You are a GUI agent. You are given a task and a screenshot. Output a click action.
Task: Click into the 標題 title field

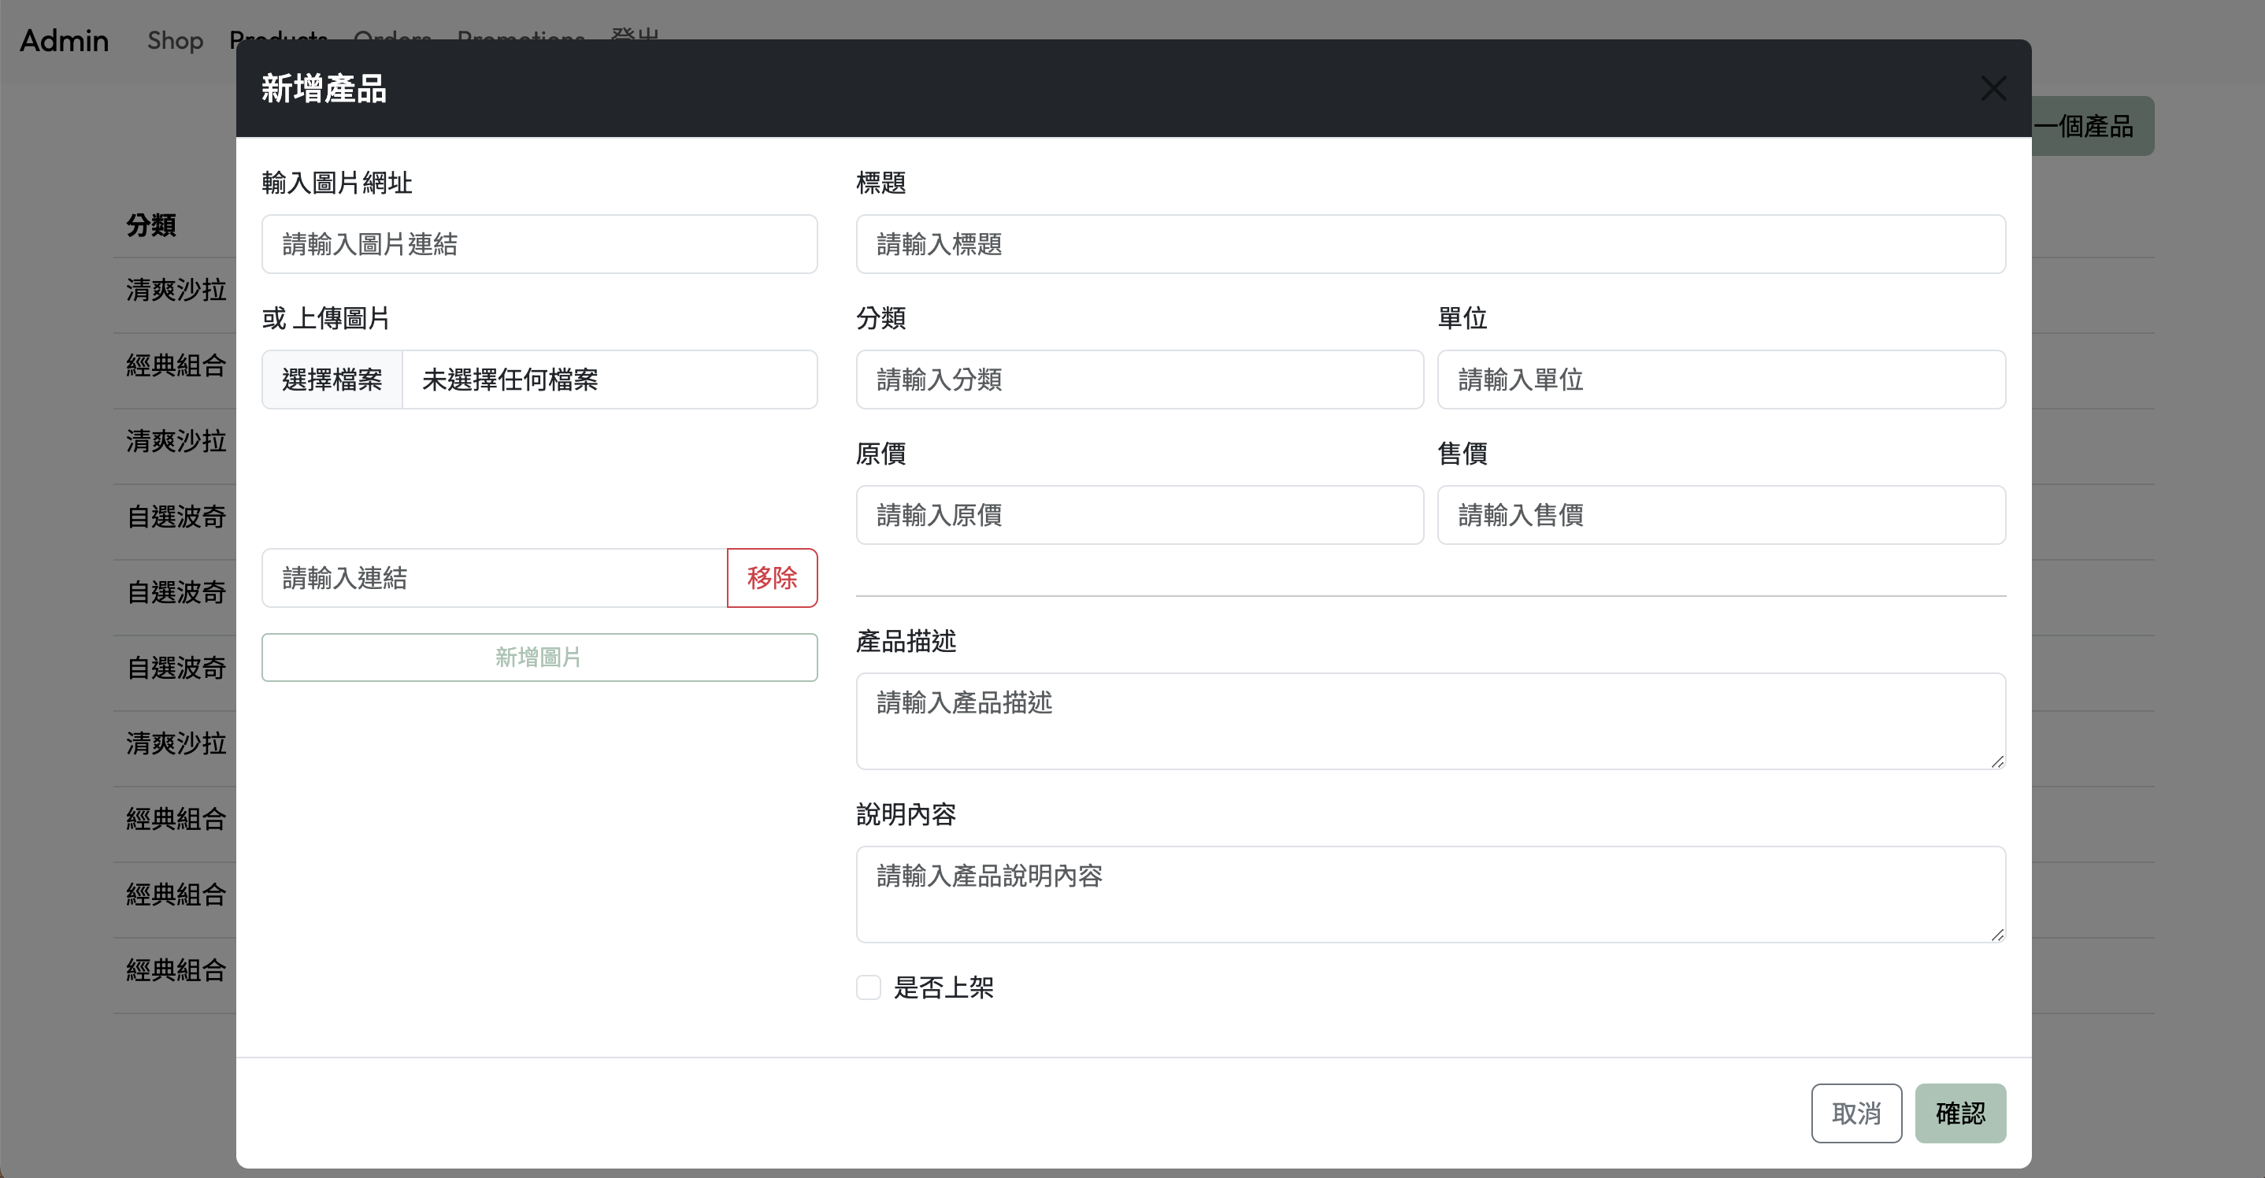pyautogui.click(x=1430, y=244)
